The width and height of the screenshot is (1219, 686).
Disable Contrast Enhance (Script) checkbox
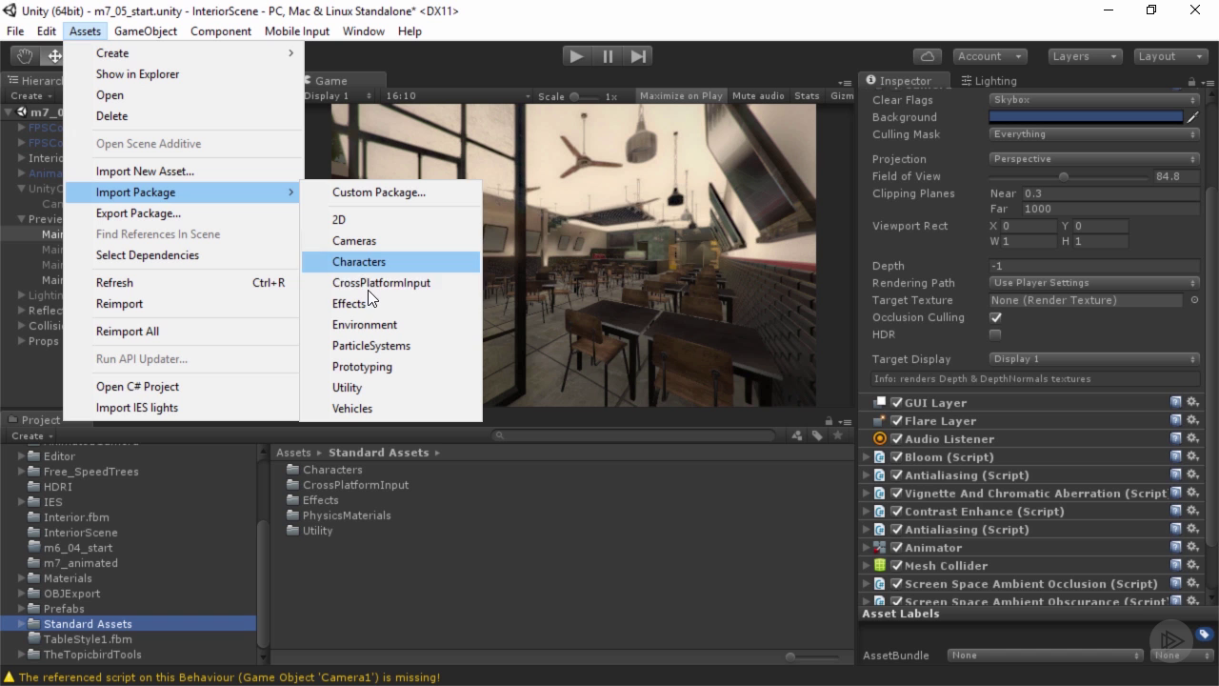point(896,512)
